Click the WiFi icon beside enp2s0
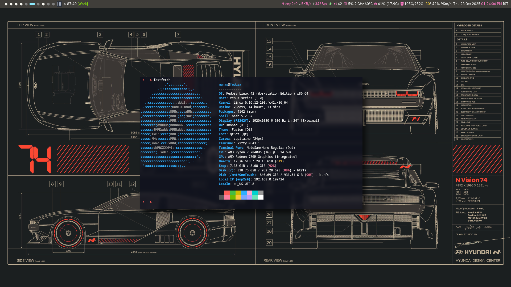Image resolution: width=511 pixels, height=287 pixels. coord(283,4)
